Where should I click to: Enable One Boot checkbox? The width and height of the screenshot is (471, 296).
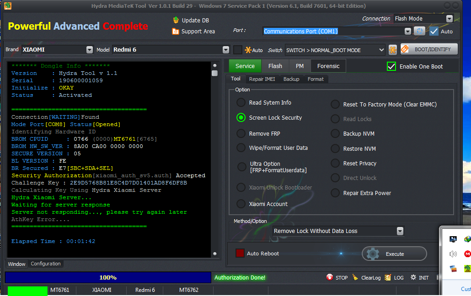click(x=391, y=66)
